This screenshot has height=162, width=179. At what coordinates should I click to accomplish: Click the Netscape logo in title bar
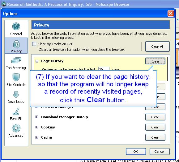click(x=3, y=4)
